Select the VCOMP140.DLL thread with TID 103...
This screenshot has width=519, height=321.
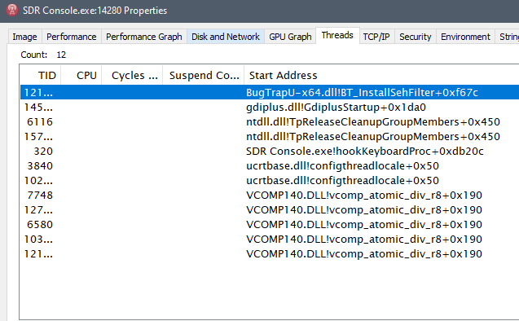click(x=270, y=239)
